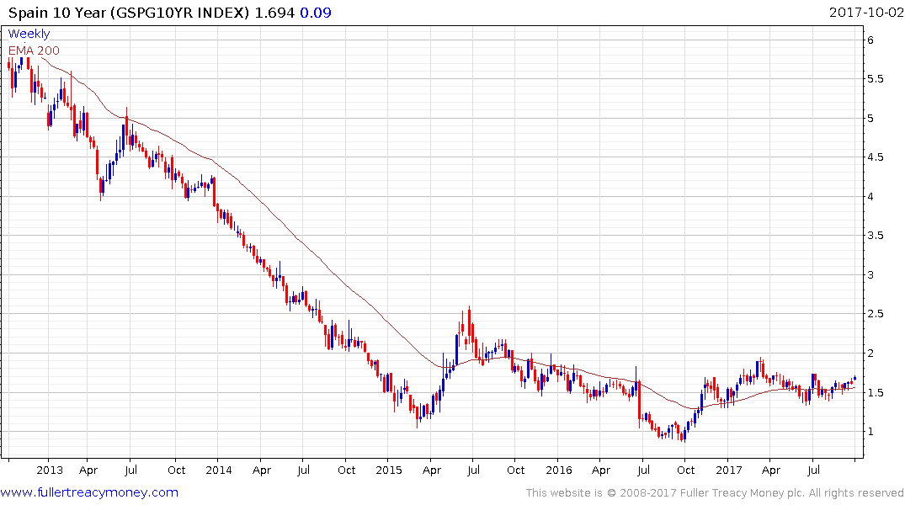905x505 pixels.
Task: Click the last value 1.694 in header
Action: pos(274,13)
